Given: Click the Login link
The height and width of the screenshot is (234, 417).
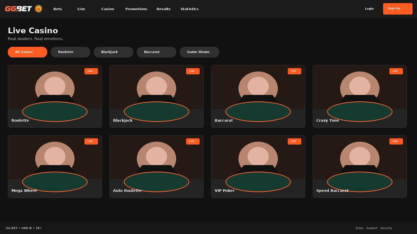Looking at the screenshot, I should [x=369, y=9].
